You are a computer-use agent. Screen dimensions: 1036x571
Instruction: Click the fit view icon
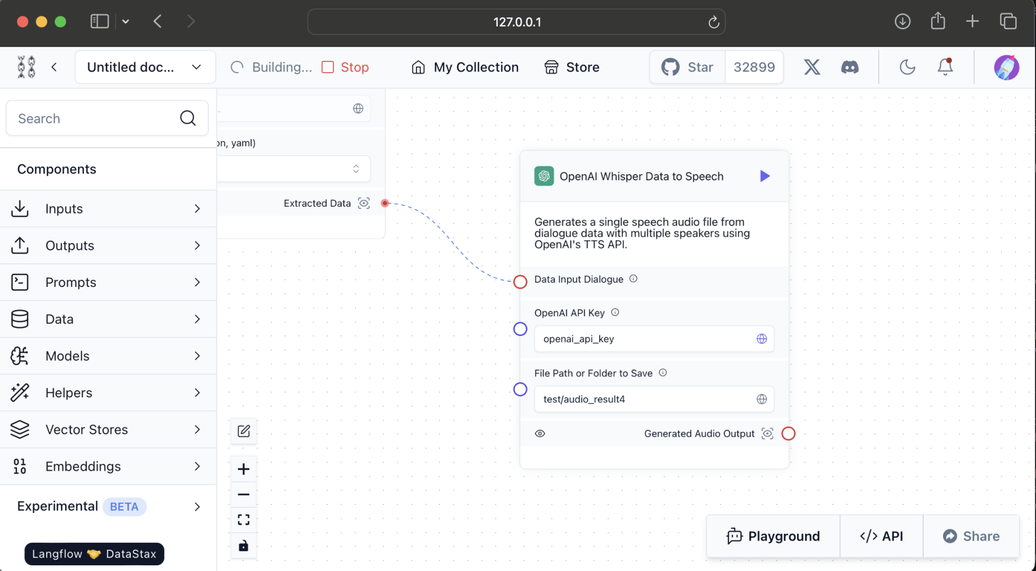[x=244, y=520]
